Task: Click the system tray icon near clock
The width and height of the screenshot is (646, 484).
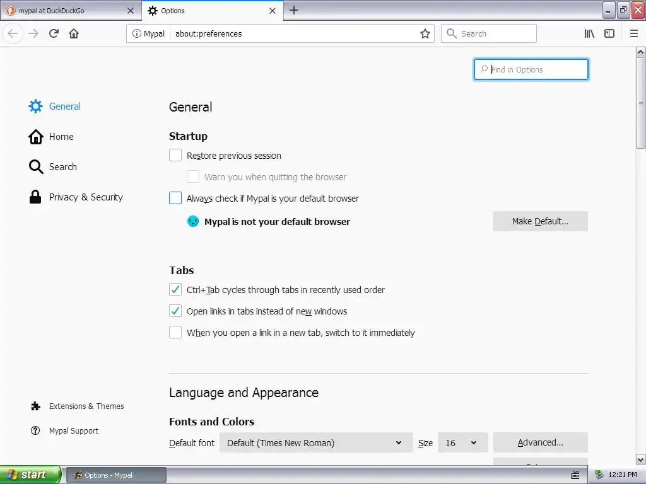Action: pyautogui.click(x=599, y=475)
